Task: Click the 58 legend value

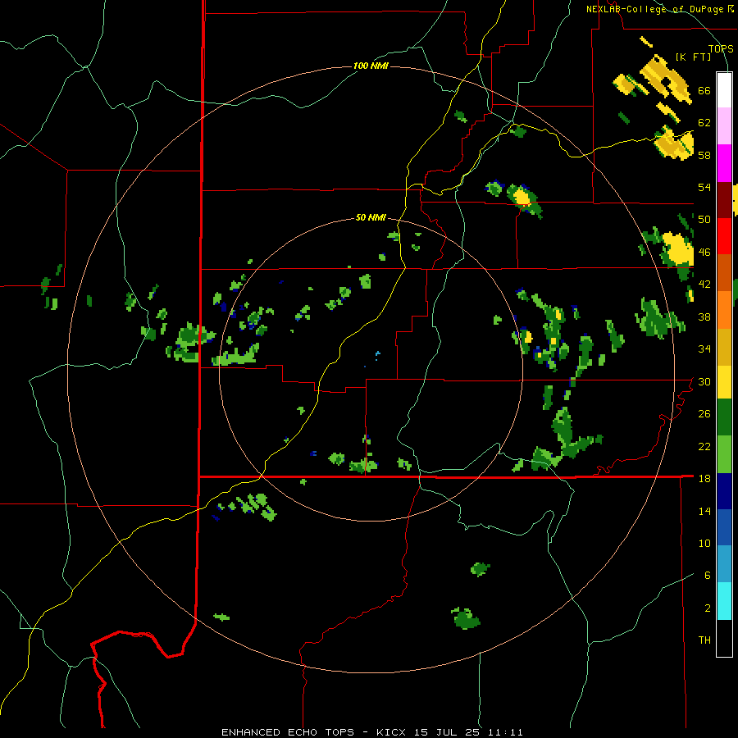Action: click(704, 155)
